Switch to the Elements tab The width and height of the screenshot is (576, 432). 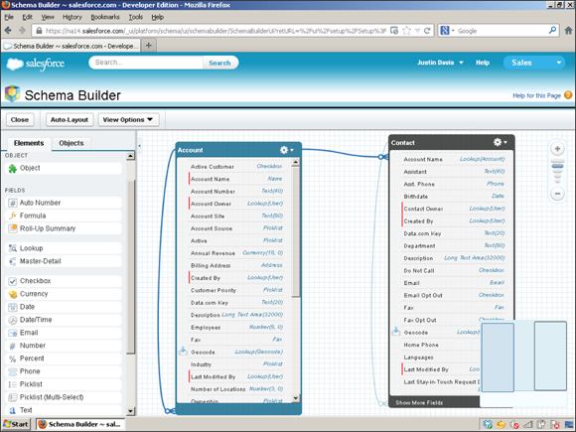(x=29, y=143)
